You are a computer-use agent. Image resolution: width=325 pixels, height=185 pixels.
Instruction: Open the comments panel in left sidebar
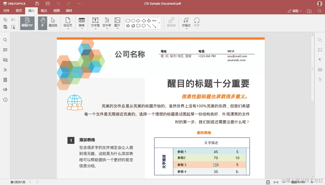5,50
